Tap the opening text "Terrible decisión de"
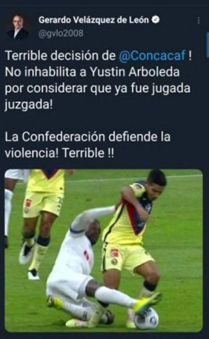The height and width of the screenshot is (339, 209). coord(60,56)
